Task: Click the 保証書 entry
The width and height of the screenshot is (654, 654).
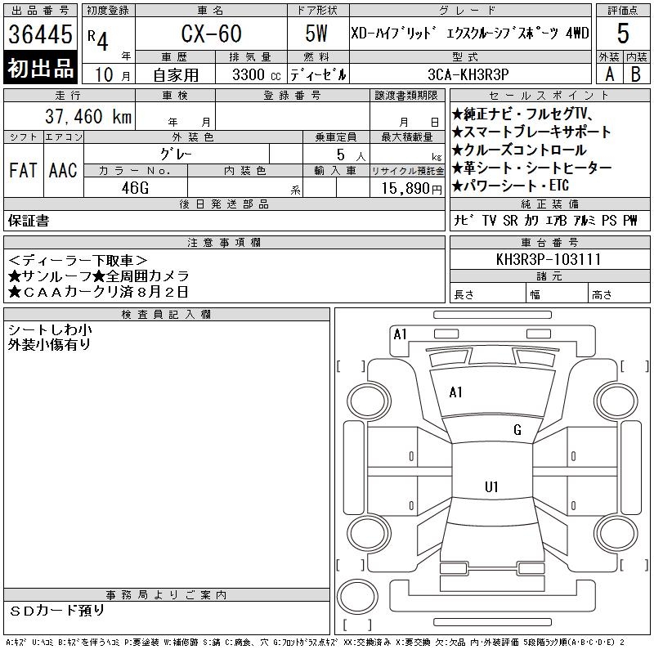Action: click(x=29, y=221)
